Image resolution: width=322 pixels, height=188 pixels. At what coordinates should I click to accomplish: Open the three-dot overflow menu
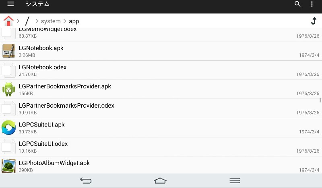[312, 4]
